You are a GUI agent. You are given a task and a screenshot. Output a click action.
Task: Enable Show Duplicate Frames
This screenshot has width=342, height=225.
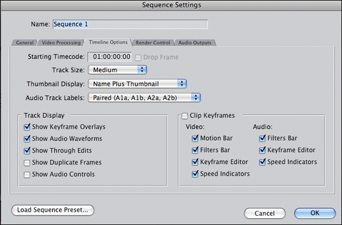pyautogui.click(x=27, y=163)
